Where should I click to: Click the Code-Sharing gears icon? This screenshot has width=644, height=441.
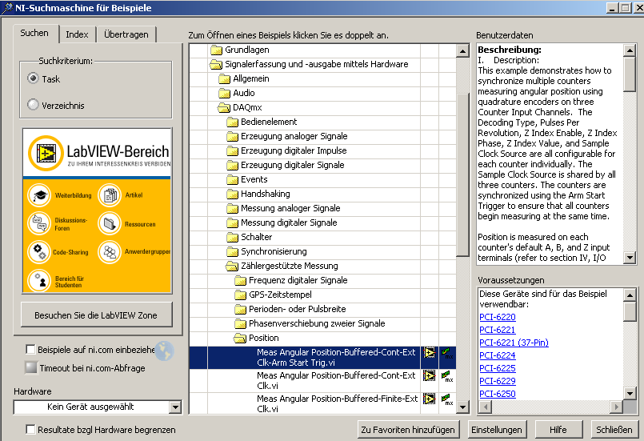(x=39, y=251)
